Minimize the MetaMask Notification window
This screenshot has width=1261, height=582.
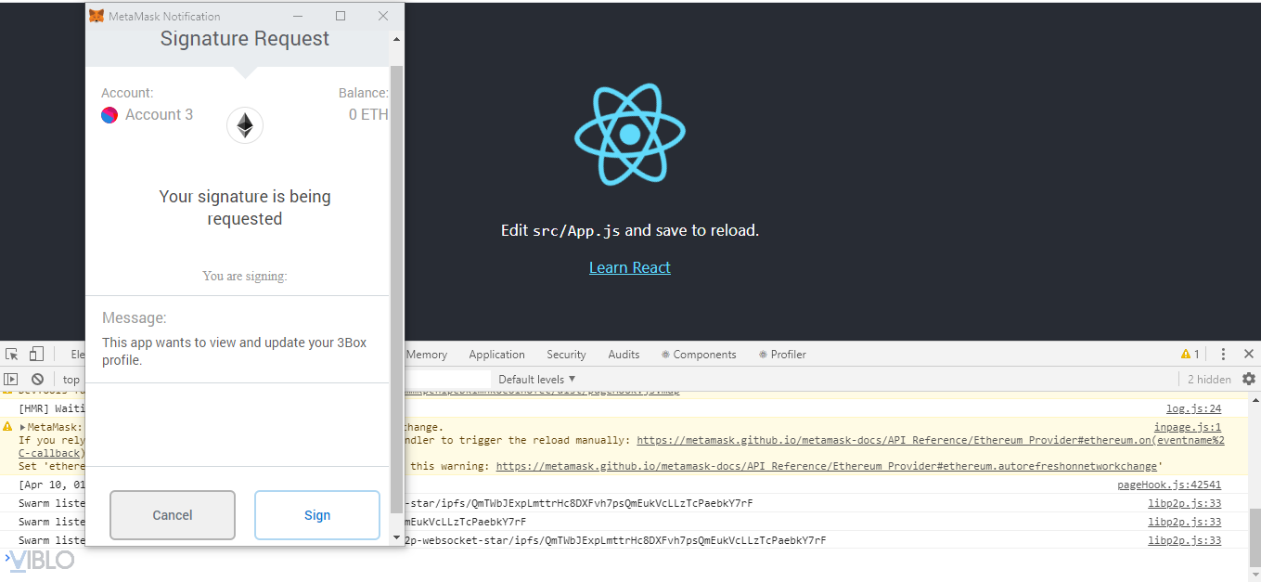coord(298,16)
